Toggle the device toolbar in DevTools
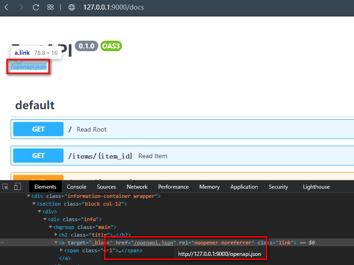The width and height of the screenshot is (354, 265). pyautogui.click(x=17, y=187)
